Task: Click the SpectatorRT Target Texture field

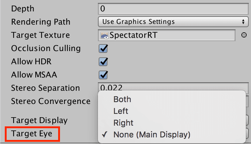Action: coord(167,35)
